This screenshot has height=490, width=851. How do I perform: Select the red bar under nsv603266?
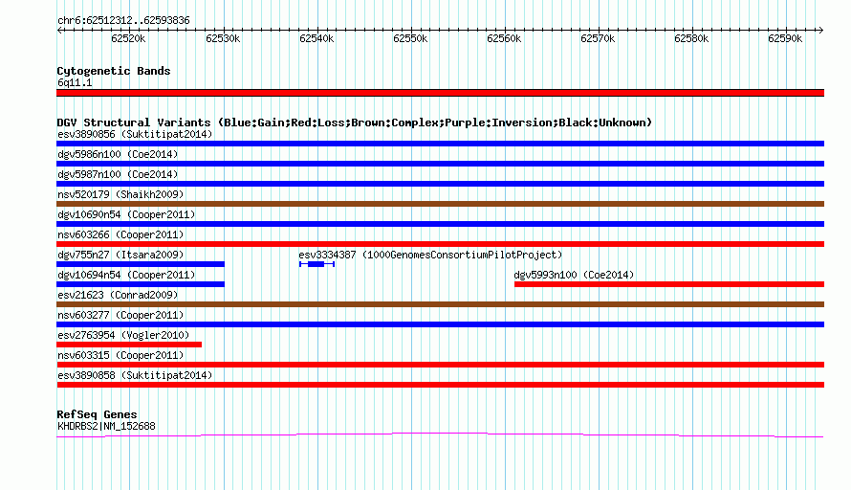(440, 244)
